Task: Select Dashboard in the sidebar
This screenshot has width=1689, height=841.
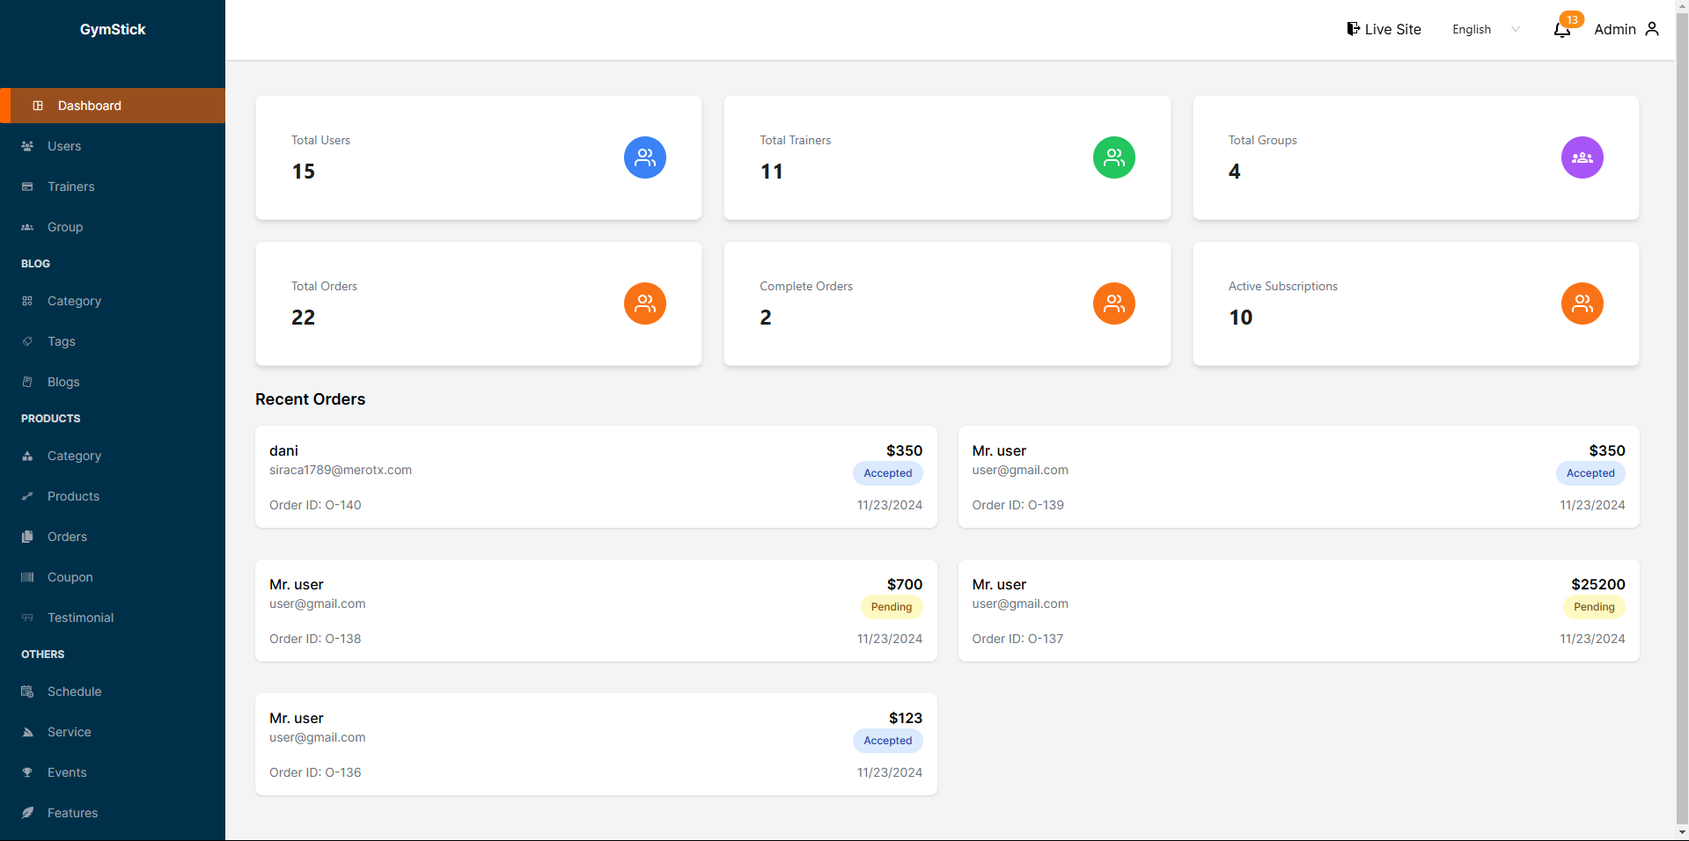Action: [90, 106]
